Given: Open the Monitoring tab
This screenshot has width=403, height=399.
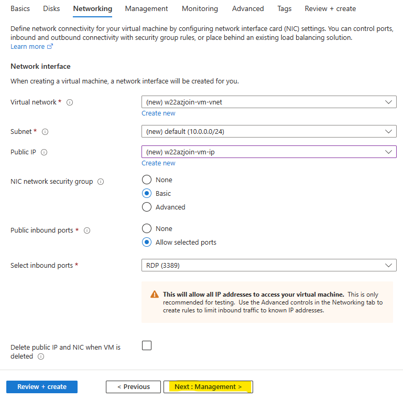Looking at the screenshot, I should pyautogui.click(x=200, y=8).
